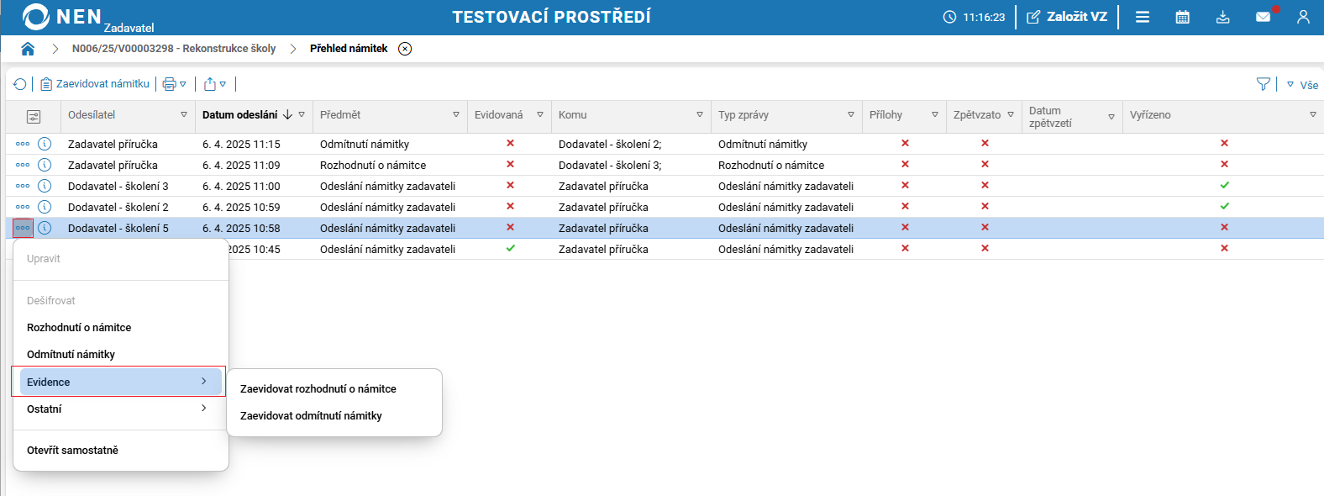Open filter dropdown for Komu column
This screenshot has height=496, width=1324.
pyautogui.click(x=700, y=115)
